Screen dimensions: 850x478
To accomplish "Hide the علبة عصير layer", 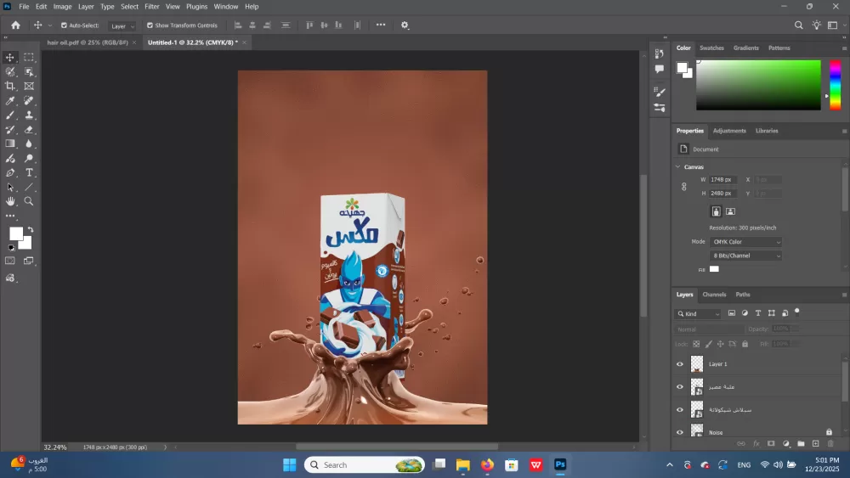I will 680,387.
